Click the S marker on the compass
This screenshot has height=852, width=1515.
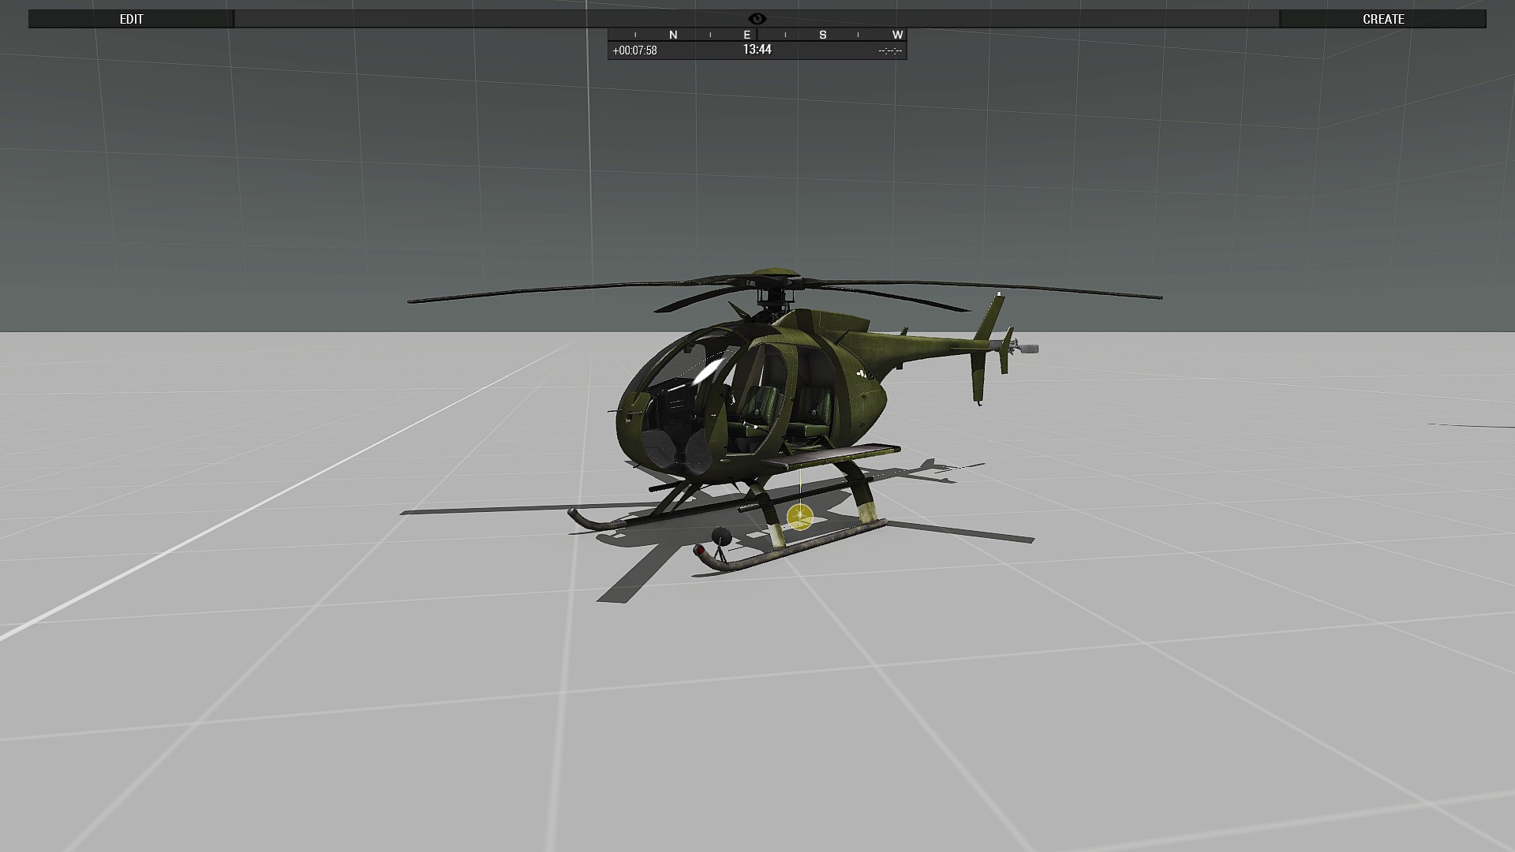coord(823,35)
